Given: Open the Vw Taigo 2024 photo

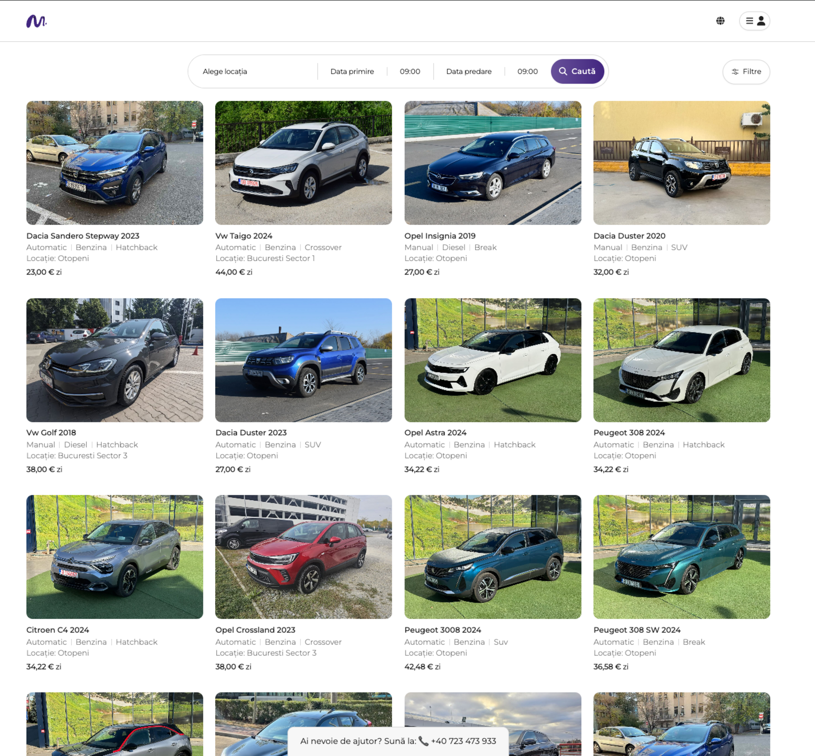Looking at the screenshot, I should click(303, 163).
